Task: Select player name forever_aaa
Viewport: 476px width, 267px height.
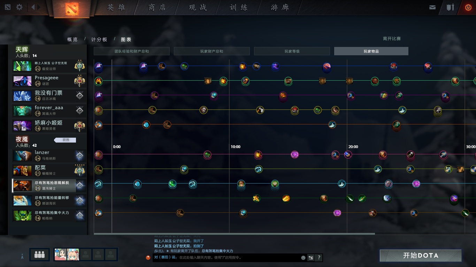Action: 49,108
